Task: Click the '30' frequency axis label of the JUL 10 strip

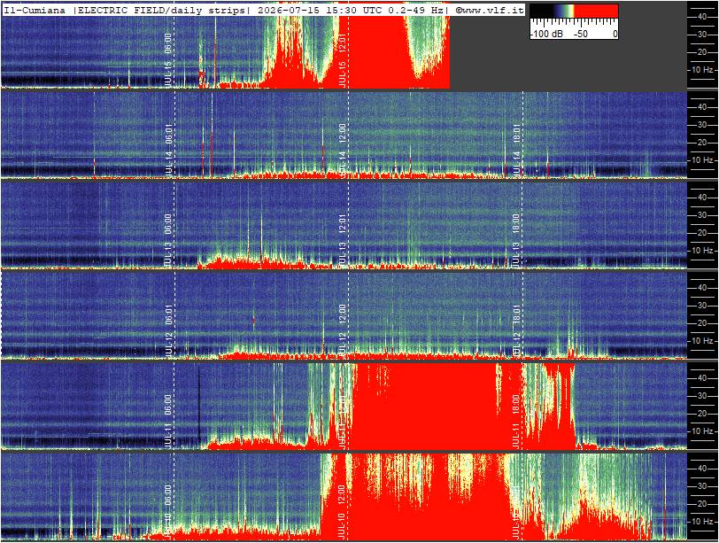Action: point(702,486)
